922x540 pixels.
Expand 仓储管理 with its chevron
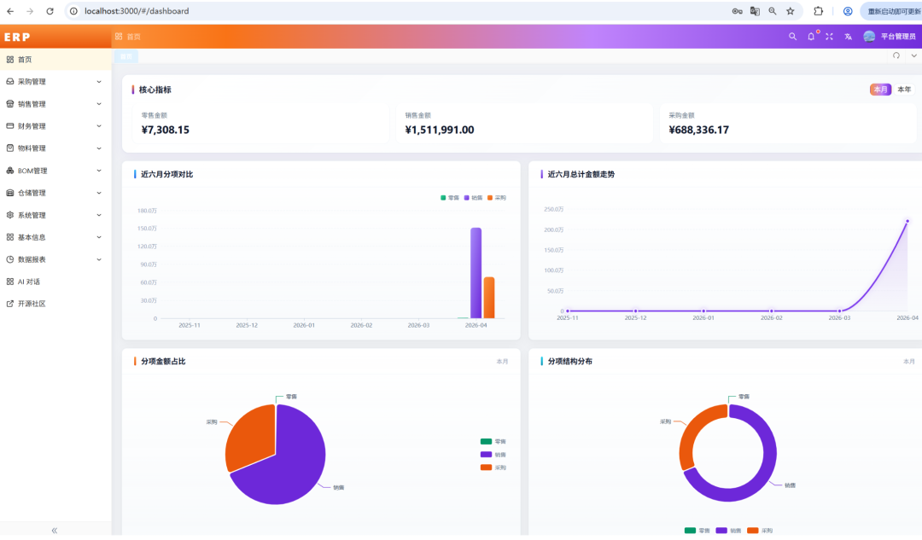point(99,193)
